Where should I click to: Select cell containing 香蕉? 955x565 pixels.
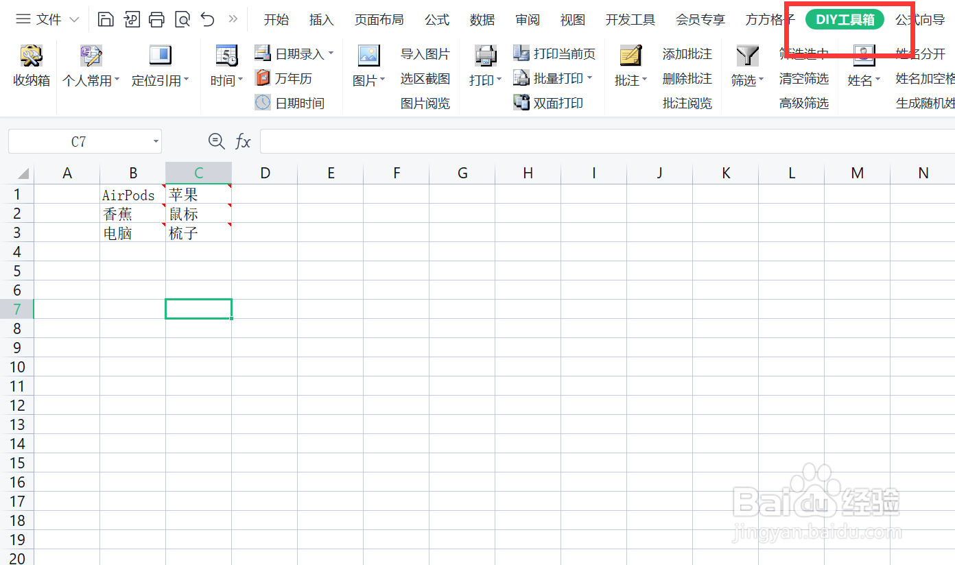[132, 213]
